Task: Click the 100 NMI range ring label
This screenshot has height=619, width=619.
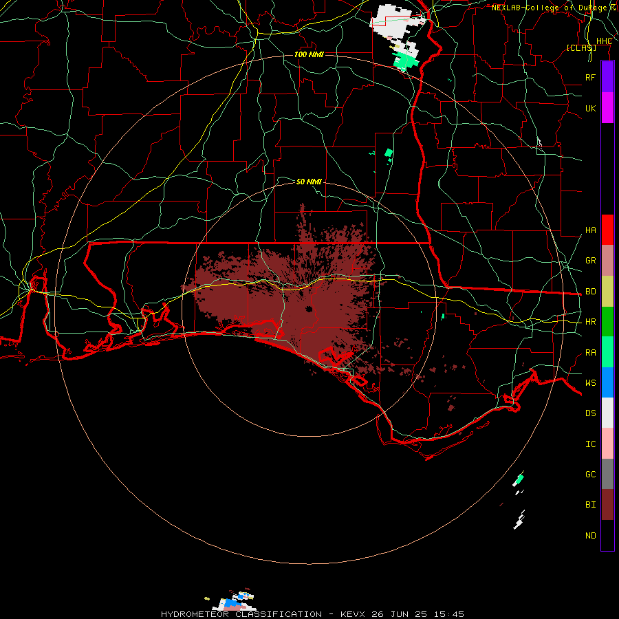Action: (309, 54)
